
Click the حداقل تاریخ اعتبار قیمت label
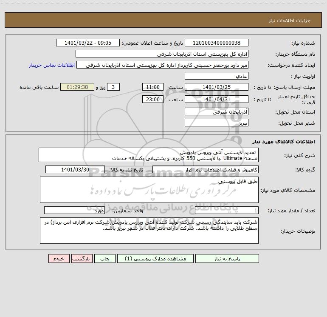(x=296, y=100)
